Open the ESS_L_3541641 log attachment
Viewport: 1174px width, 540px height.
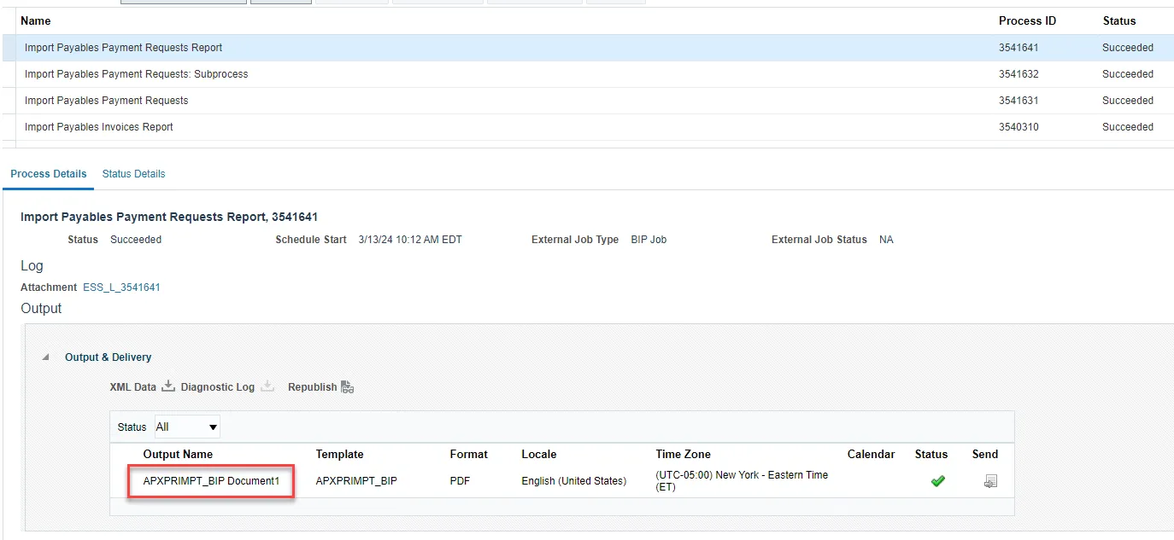(x=121, y=287)
